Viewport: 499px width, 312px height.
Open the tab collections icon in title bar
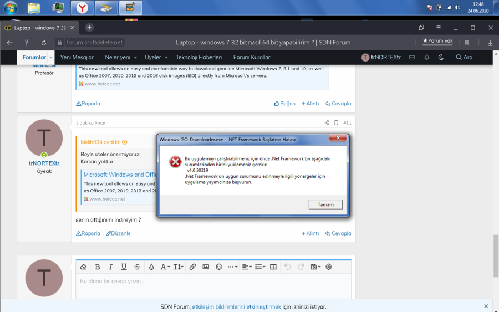421,28
